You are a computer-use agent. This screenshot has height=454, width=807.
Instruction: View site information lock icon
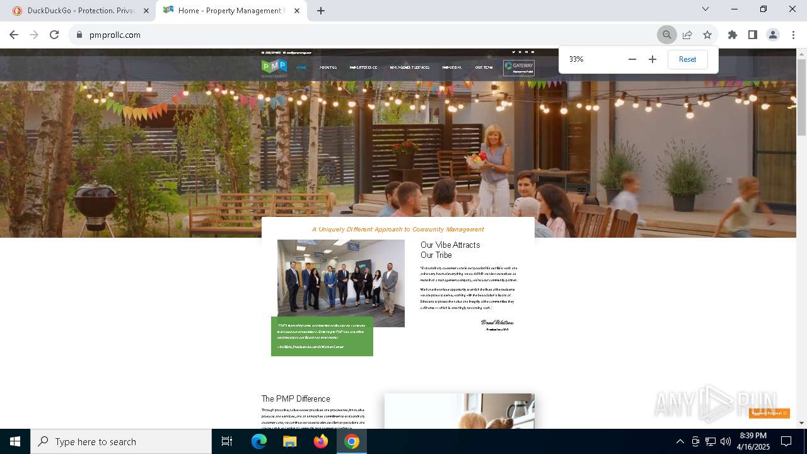[x=79, y=35]
